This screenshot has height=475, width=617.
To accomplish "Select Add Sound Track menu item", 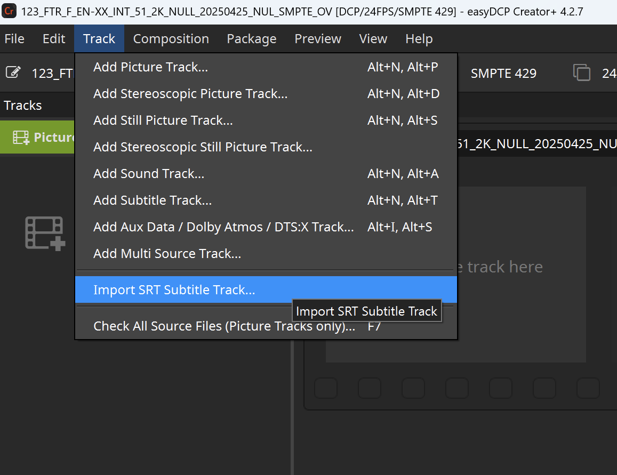I will point(149,174).
